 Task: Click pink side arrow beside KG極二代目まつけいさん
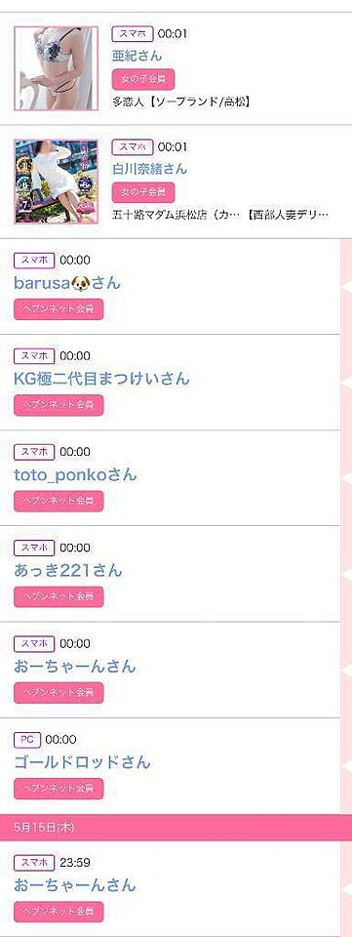(x=345, y=383)
